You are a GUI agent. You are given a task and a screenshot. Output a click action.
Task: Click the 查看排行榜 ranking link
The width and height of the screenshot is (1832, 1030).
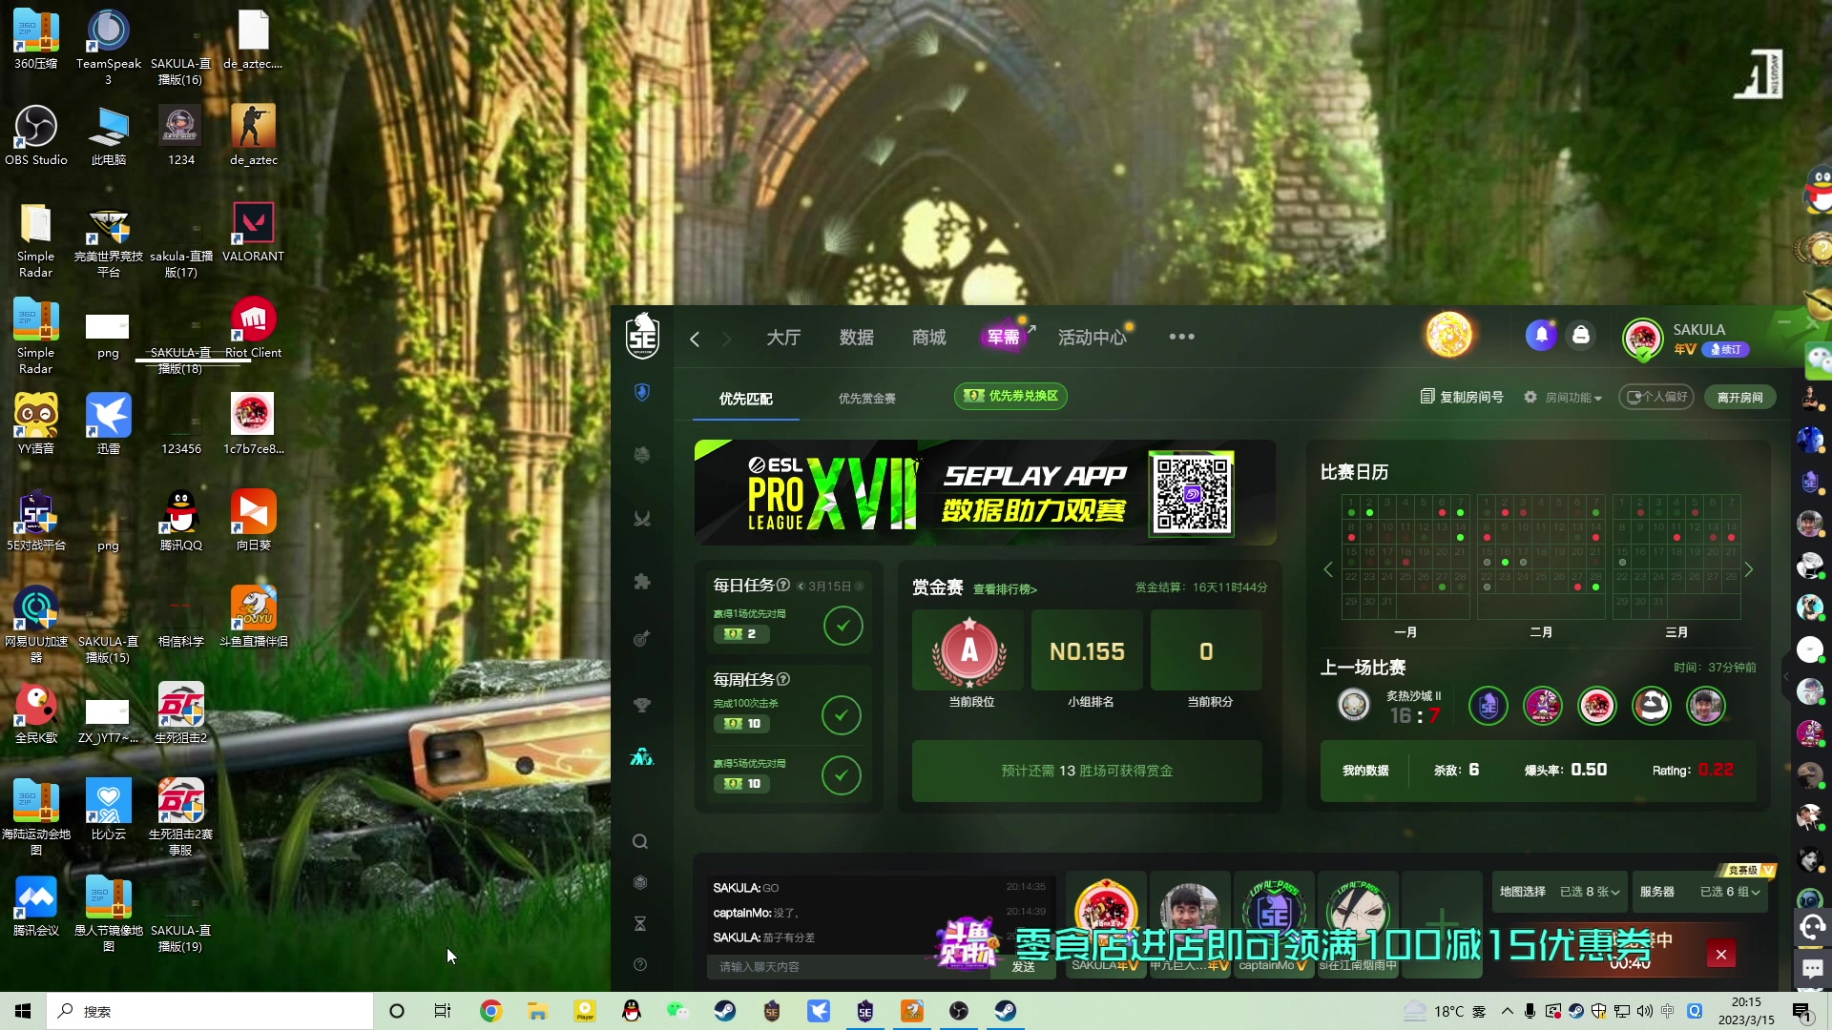point(1005,589)
